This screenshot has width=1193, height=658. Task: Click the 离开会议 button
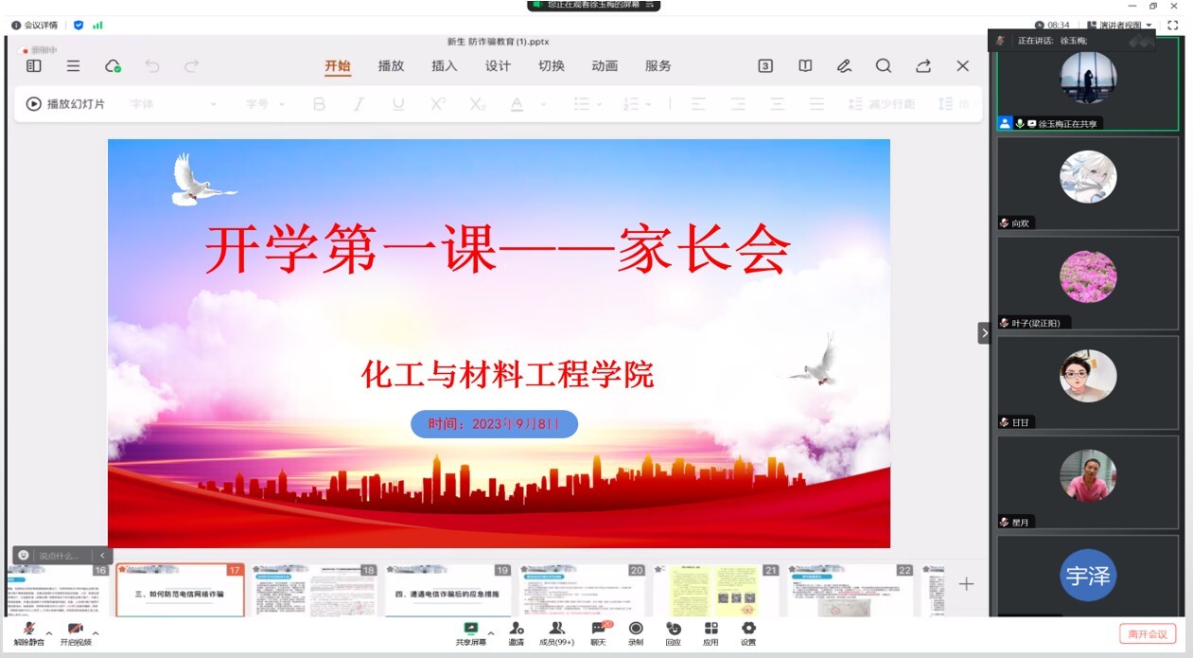click(x=1148, y=633)
